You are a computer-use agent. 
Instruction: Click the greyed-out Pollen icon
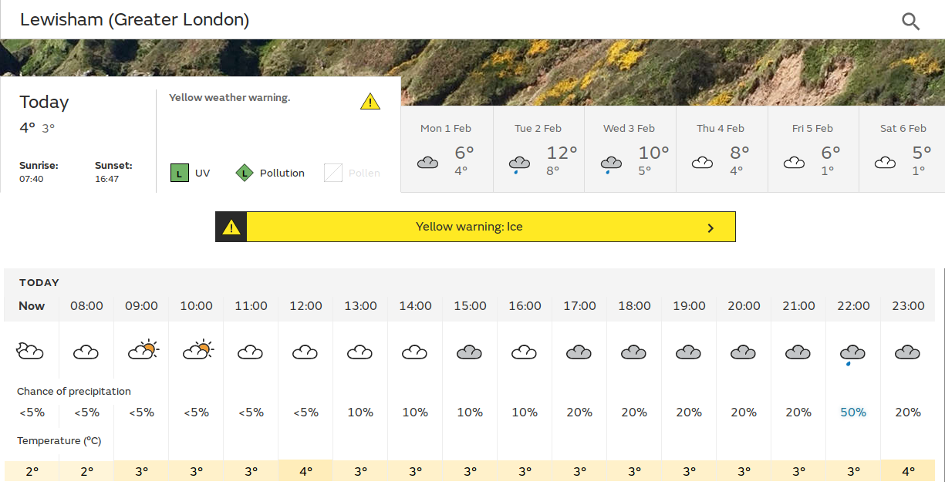click(333, 173)
